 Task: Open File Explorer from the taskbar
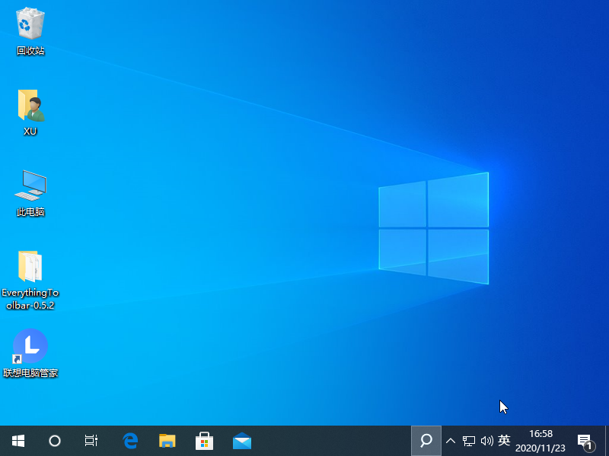click(x=167, y=440)
